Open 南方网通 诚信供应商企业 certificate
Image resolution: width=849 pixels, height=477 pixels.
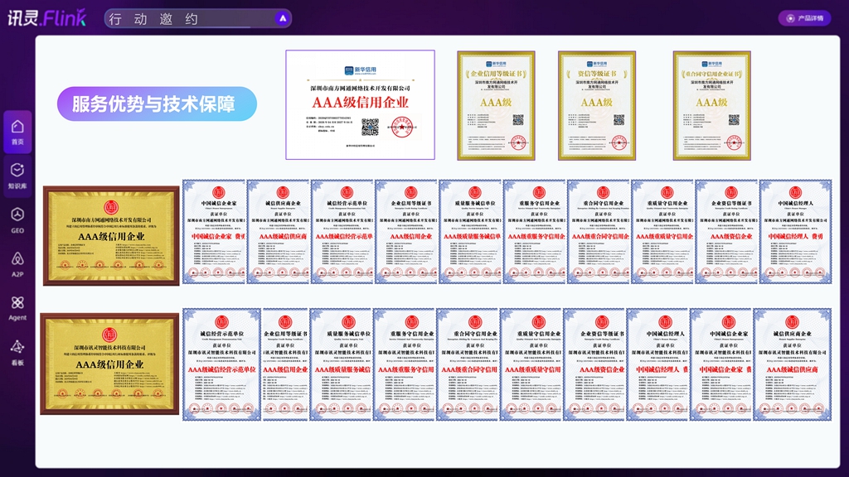pos(279,232)
